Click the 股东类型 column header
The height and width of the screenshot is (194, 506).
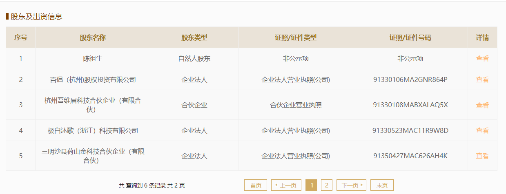coord(194,37)
